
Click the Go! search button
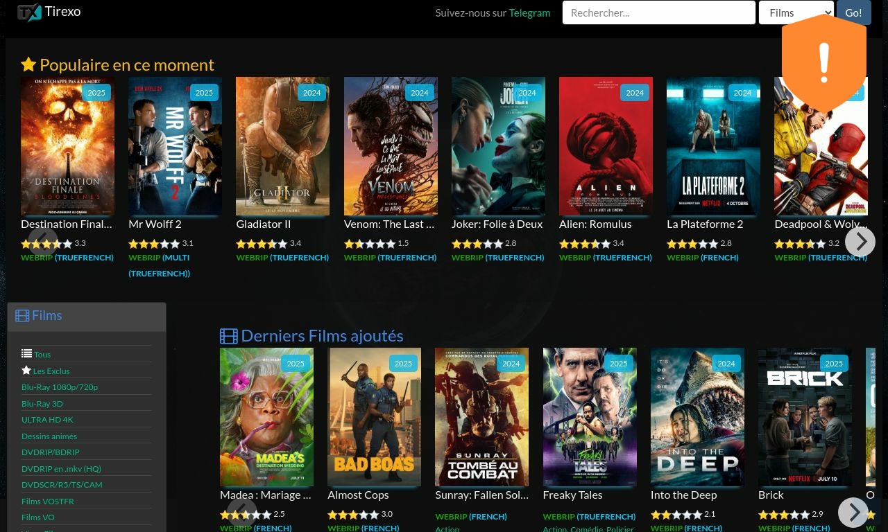click(x=853, y=12)
